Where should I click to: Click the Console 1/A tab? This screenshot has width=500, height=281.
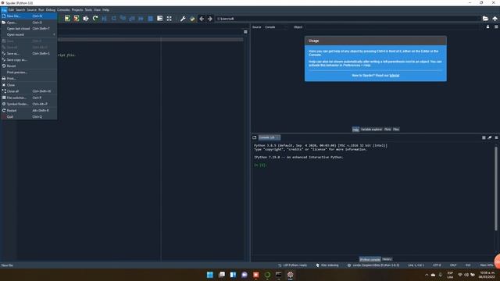[x=269, y=137]
